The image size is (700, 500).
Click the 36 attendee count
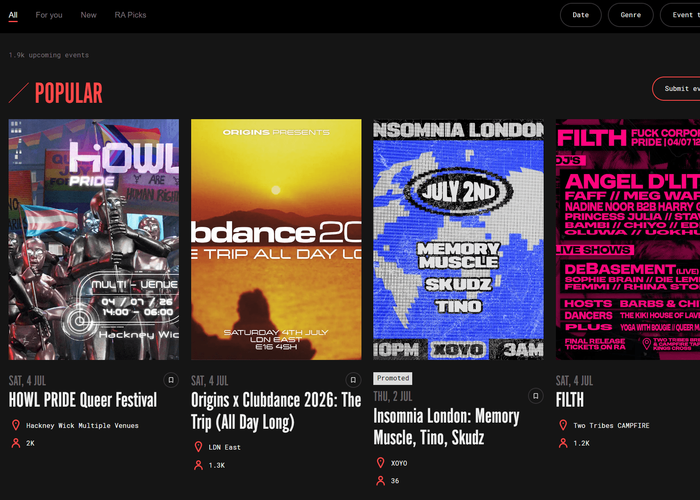(395, 481)
